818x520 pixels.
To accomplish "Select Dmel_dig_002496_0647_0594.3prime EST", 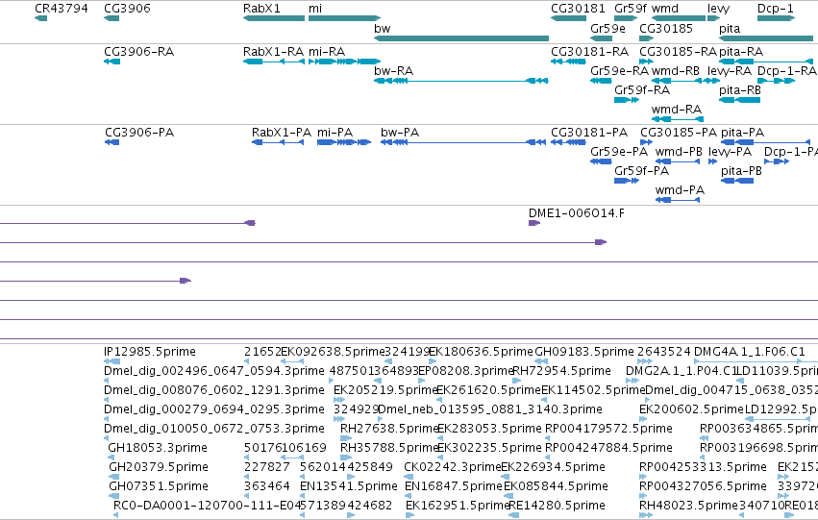I will coord(214,371).
